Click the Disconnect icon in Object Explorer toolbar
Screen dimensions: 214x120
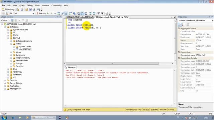click(x=16, y=20)
